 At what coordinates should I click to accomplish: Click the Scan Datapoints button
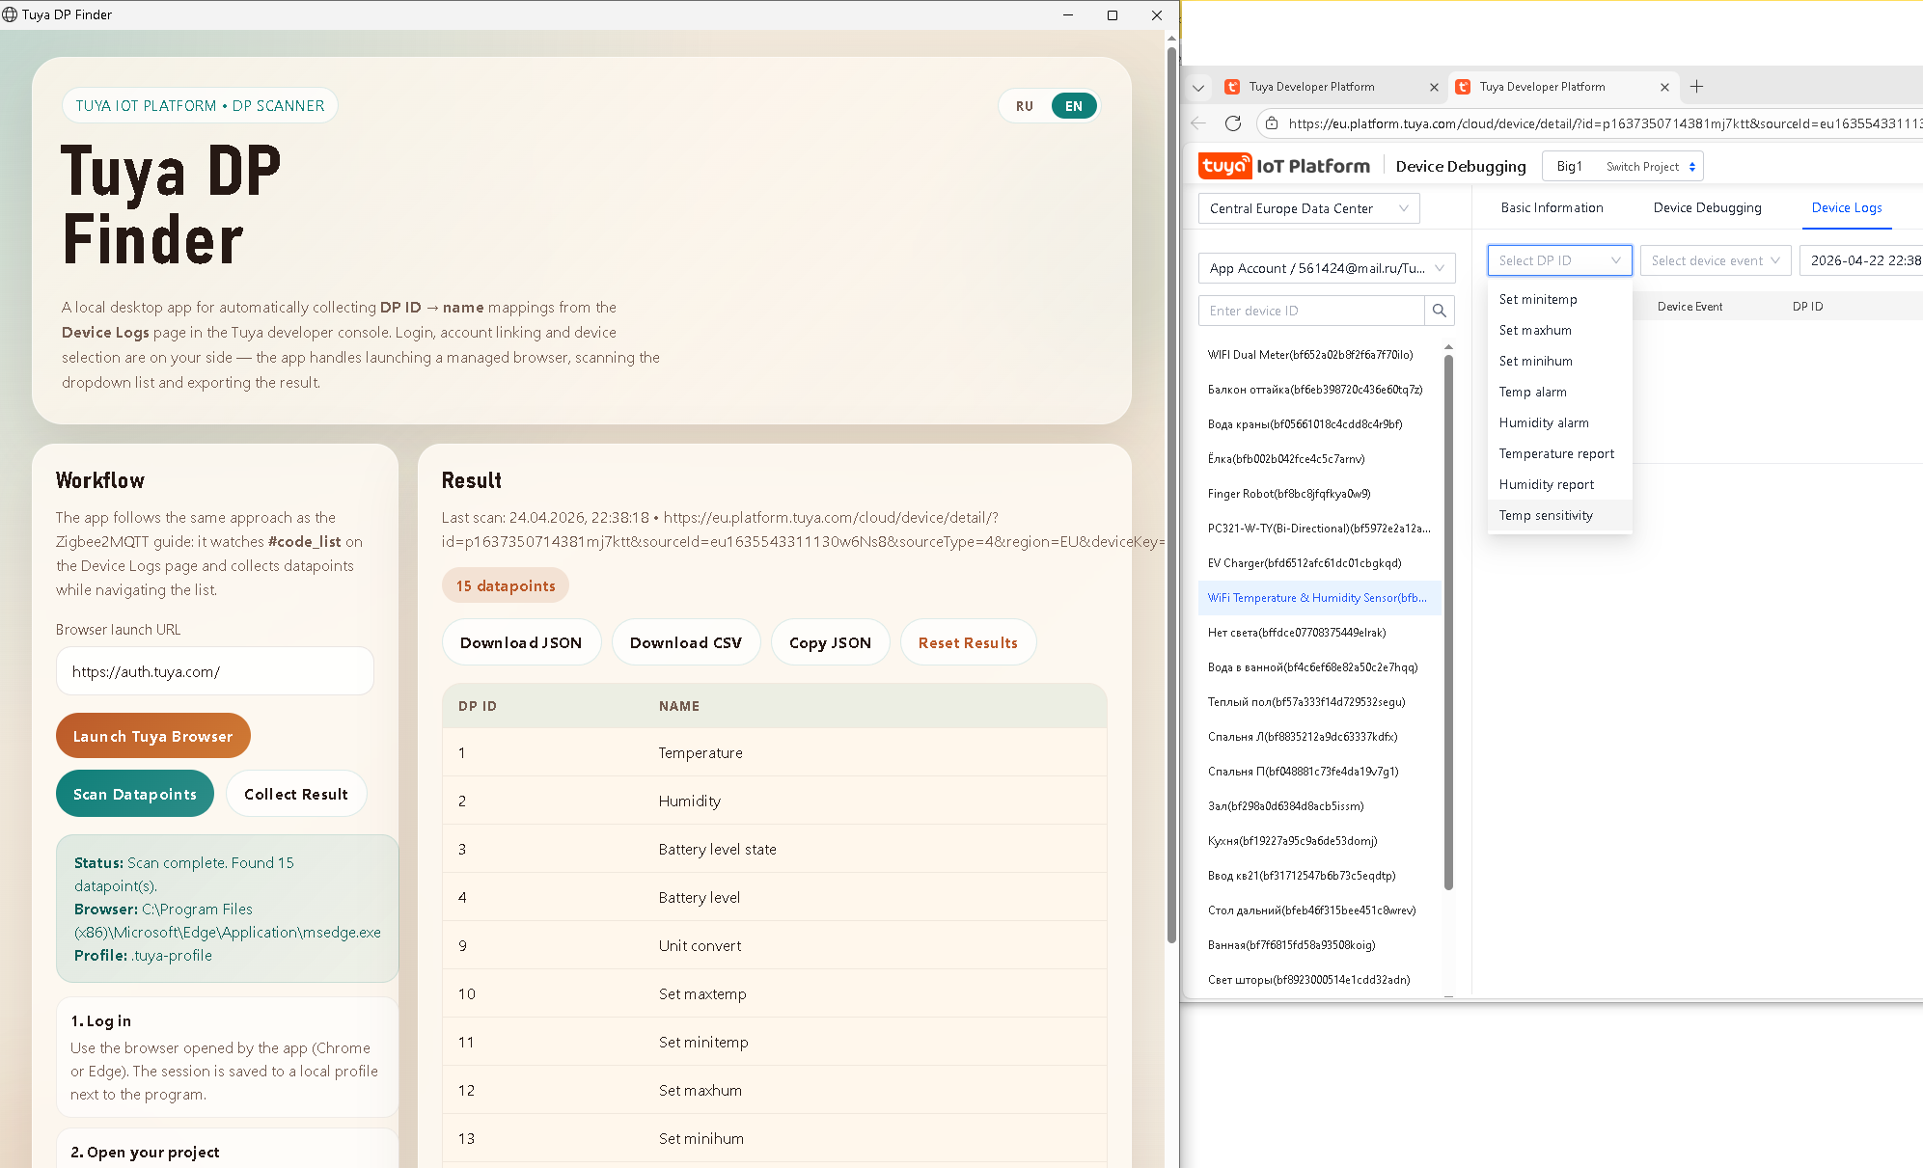[135, 794]
